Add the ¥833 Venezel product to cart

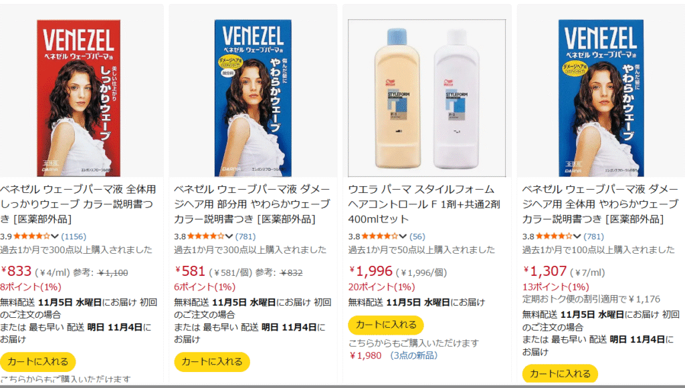click(38, 362)
